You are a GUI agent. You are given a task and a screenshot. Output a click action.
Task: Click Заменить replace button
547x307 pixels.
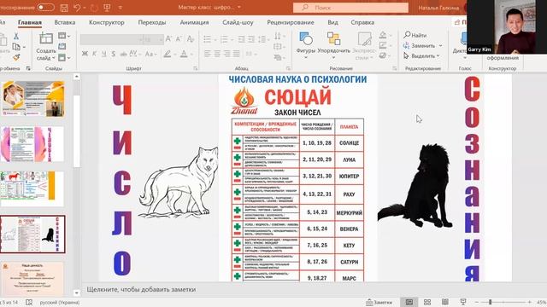[422, 45]
